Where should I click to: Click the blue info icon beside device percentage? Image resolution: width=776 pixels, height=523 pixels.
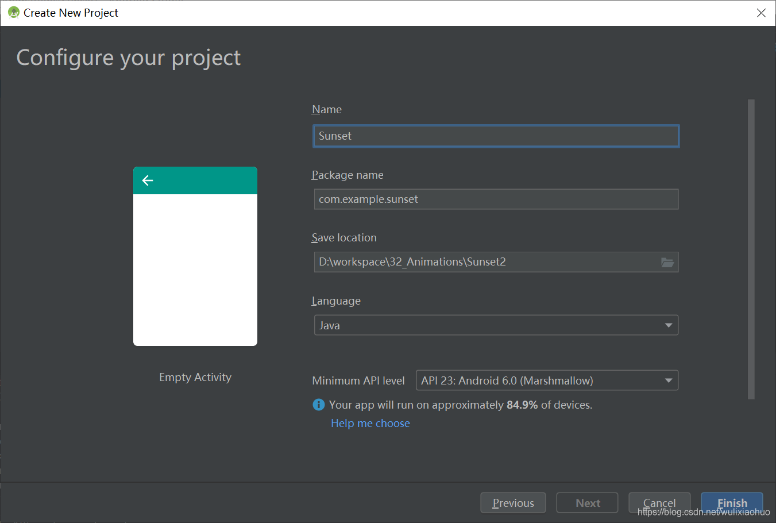point(319,405)
